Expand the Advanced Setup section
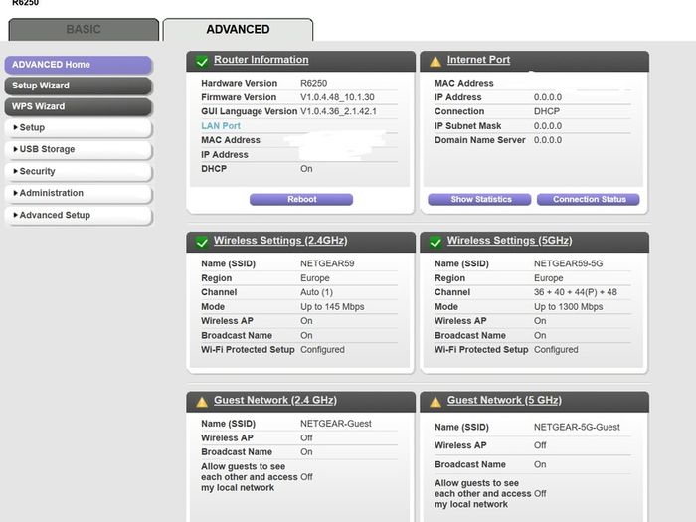 79,215
